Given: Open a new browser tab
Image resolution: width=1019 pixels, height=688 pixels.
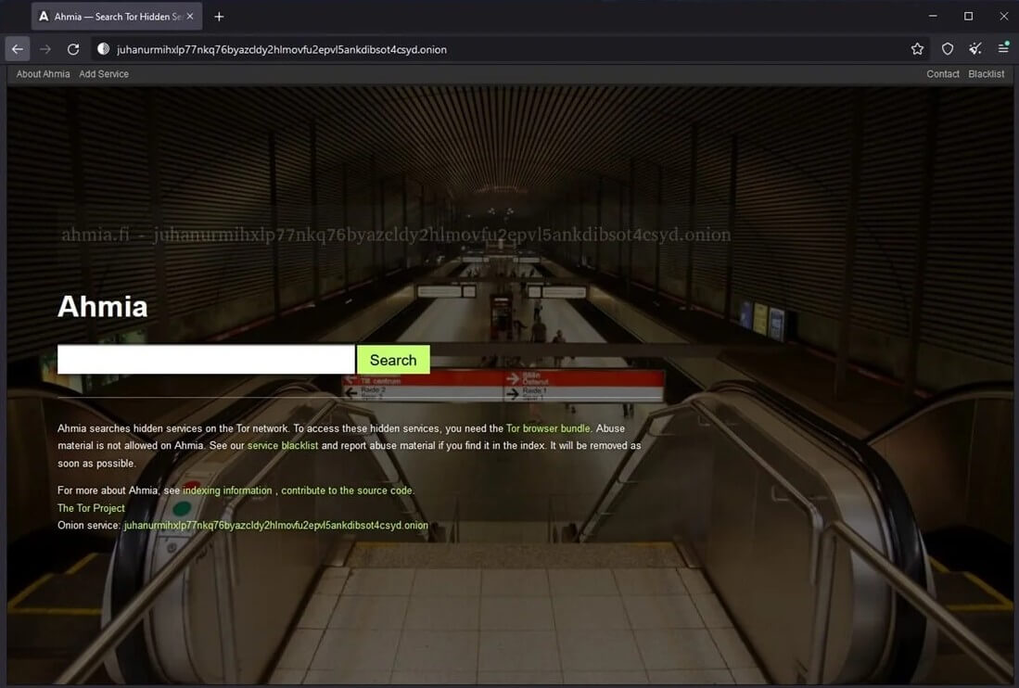Looking at the screenshot, I should click(218, 16).
